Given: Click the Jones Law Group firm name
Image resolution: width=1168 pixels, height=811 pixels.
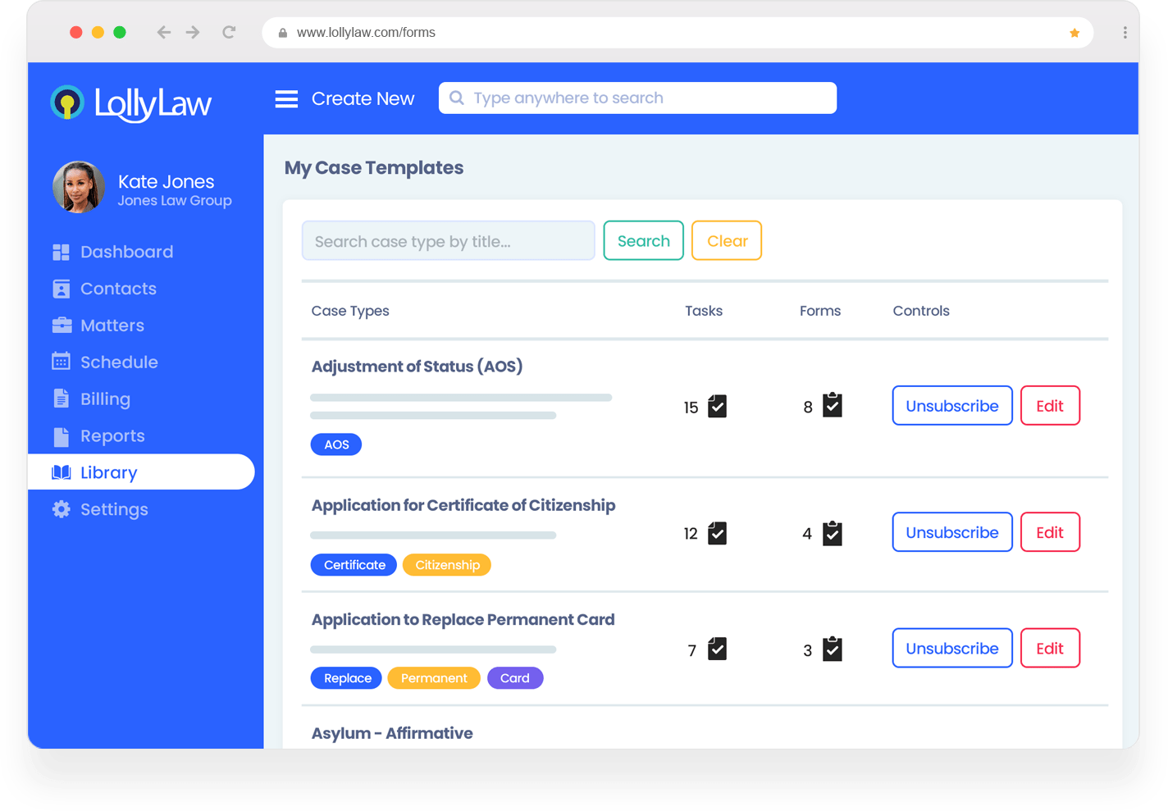Looking at the screenshot, I should coord(175,201).
